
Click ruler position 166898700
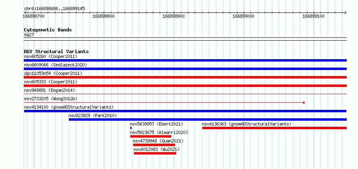click(34, 16)
